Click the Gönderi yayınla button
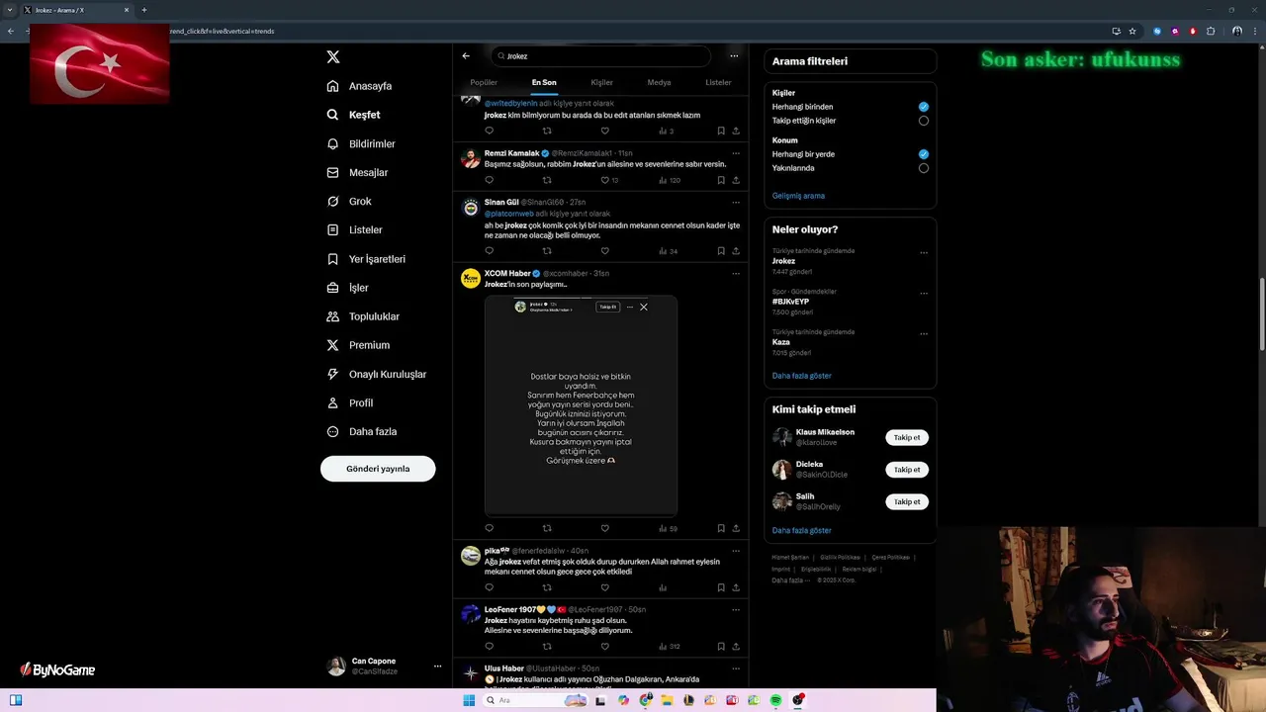Viewport: 1266px width, 712px height. 378,469
